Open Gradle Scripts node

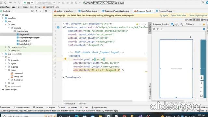click(x=9, y=90)
